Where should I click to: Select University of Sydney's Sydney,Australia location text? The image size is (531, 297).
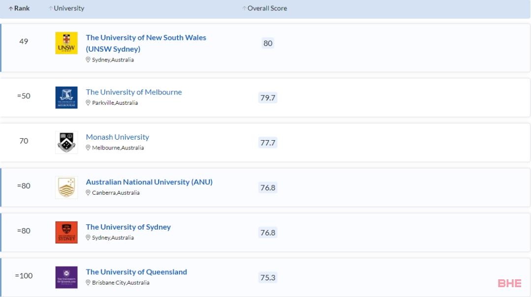click(x=113, y=238)
